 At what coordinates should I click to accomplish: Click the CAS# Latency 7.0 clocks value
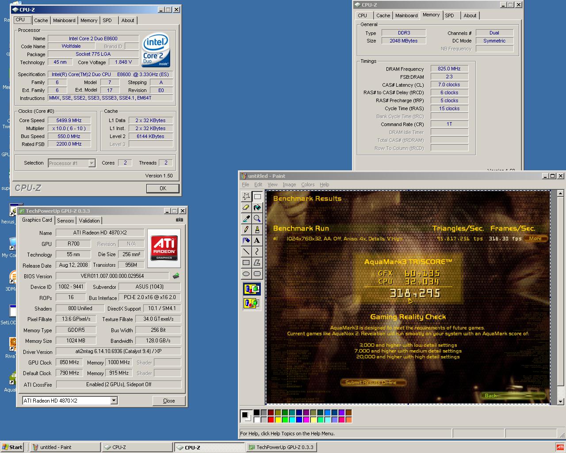pos(449,84)
